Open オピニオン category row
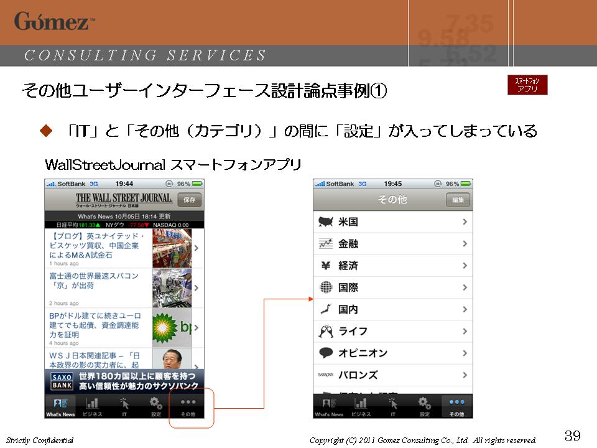Image resolution: width=597 pixels, height=448 pixels. pyautogui.click(x=392, y=353)
